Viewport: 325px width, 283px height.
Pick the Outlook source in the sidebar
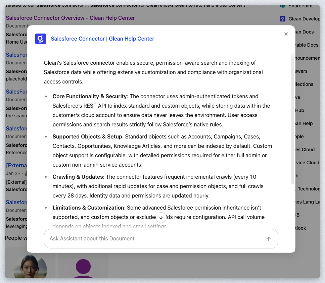tap(300, 228)
